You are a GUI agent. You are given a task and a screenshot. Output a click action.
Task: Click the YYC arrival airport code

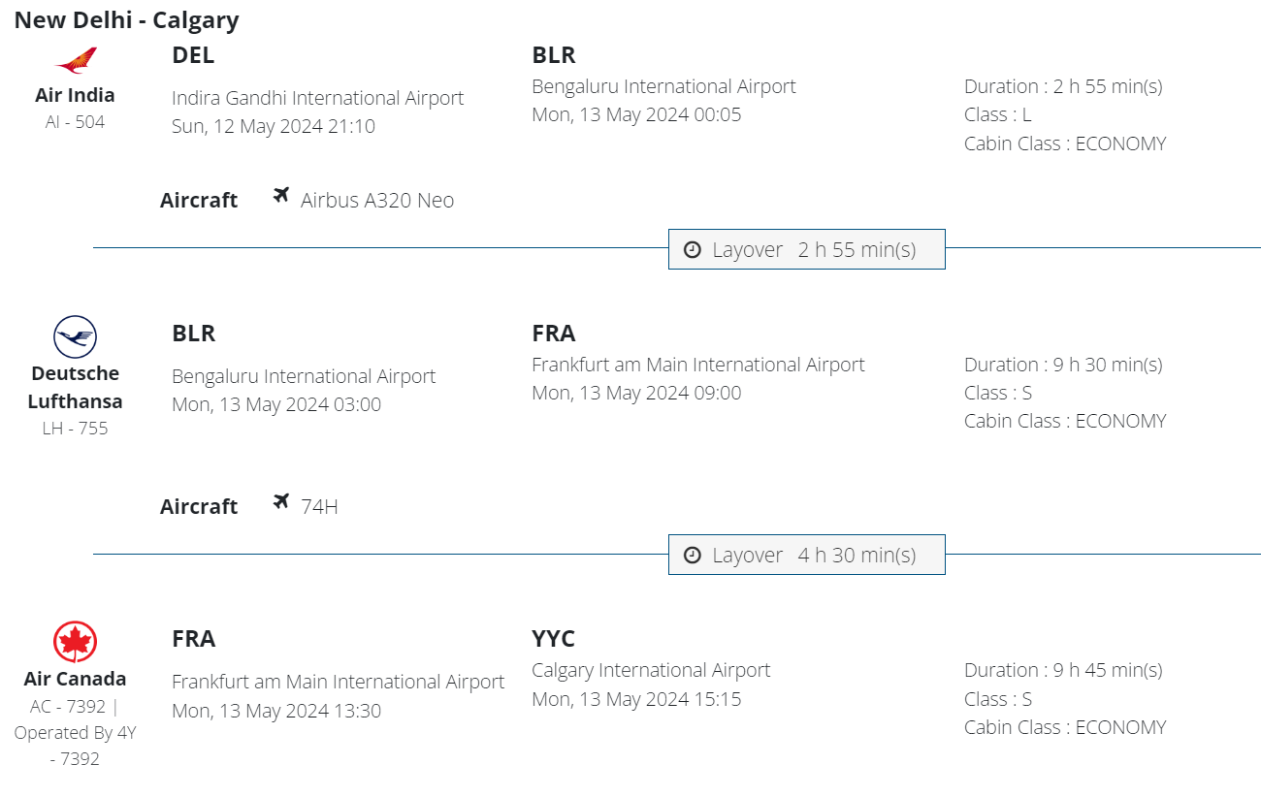point(553,639)
